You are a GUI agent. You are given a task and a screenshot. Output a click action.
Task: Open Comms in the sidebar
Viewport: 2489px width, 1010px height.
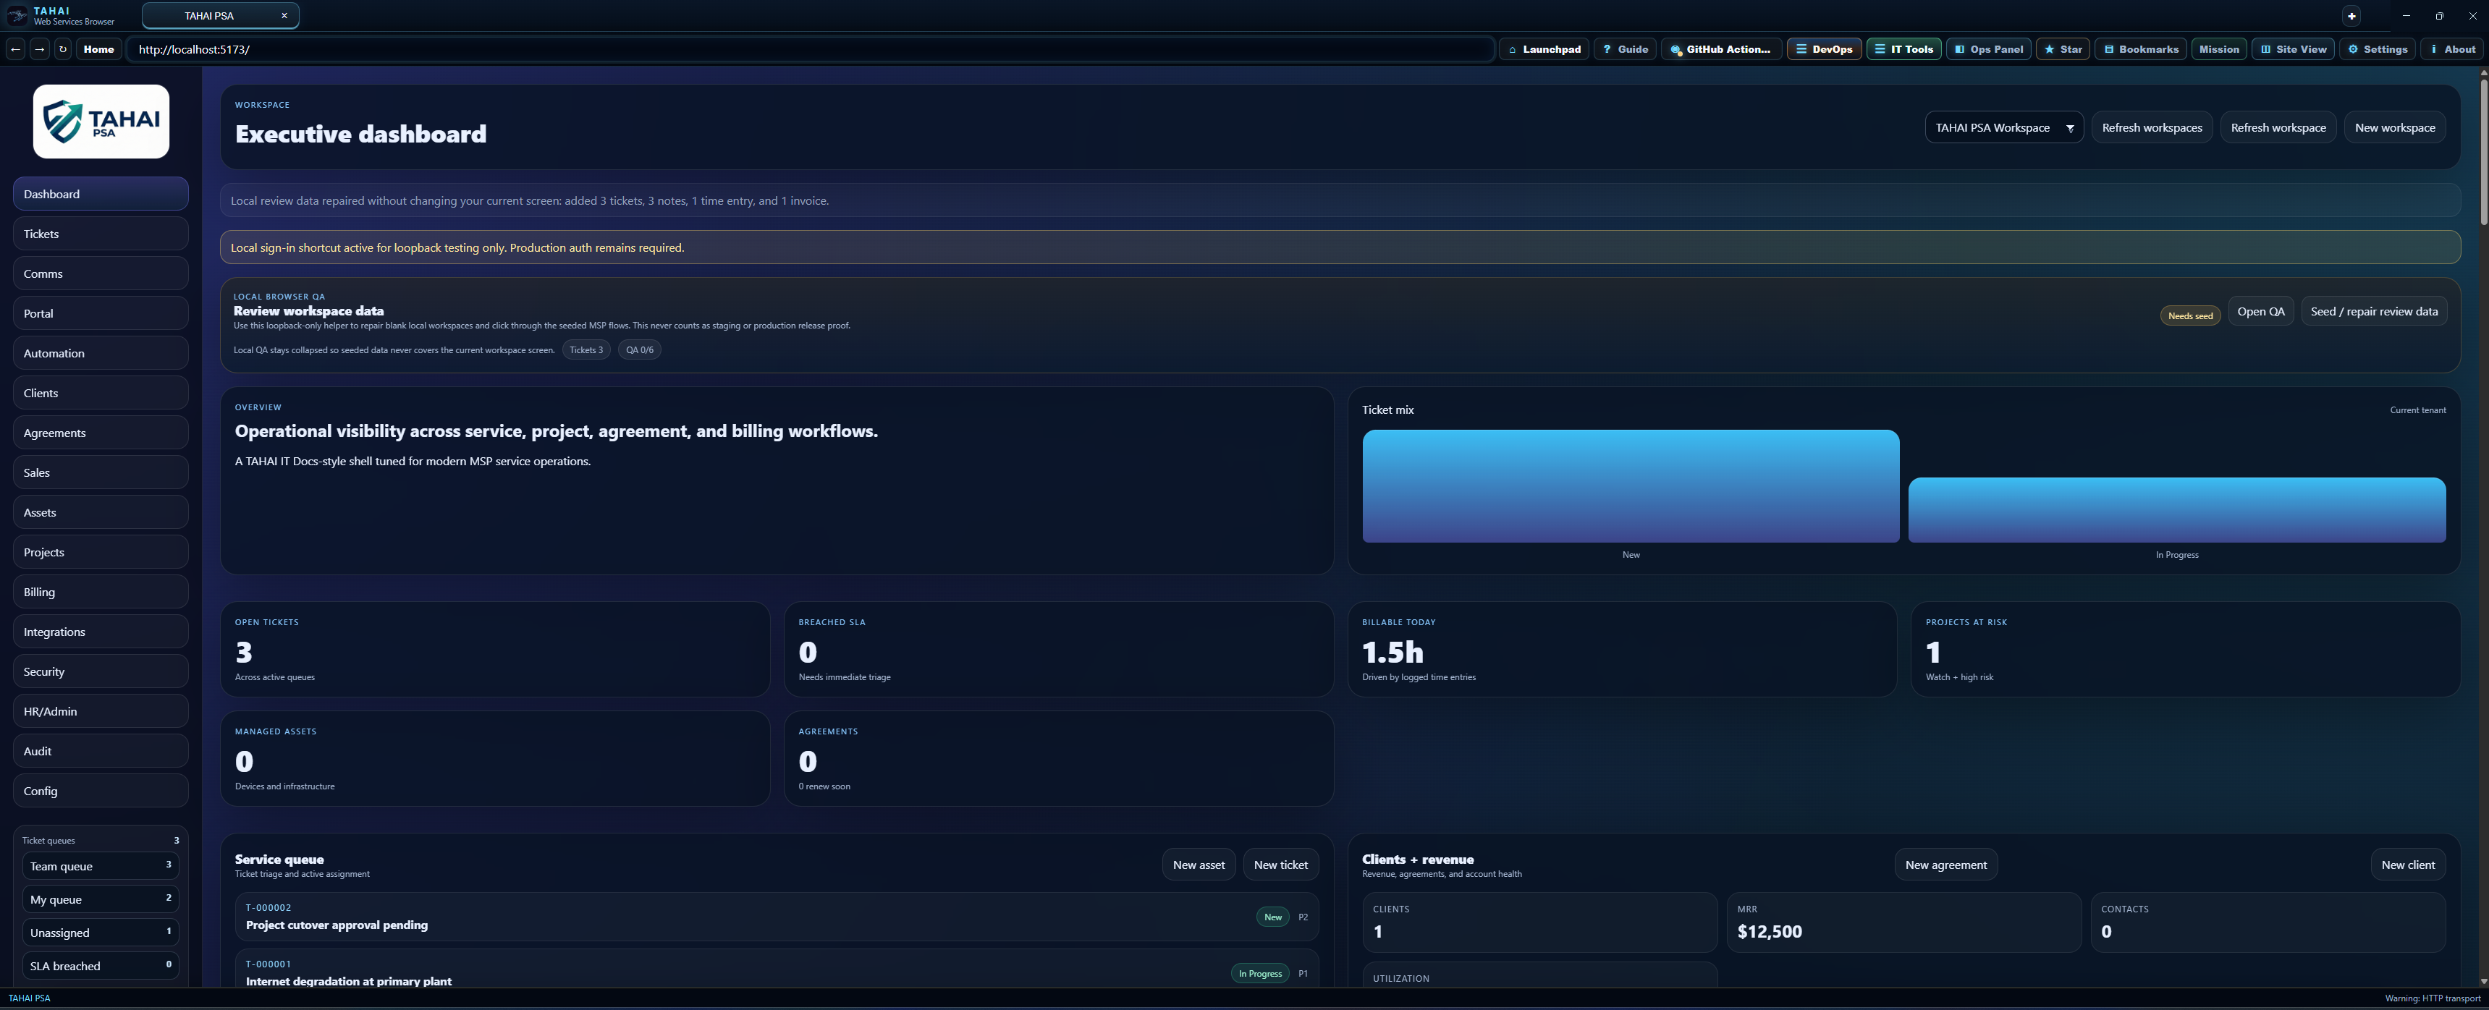coord(101,273)
